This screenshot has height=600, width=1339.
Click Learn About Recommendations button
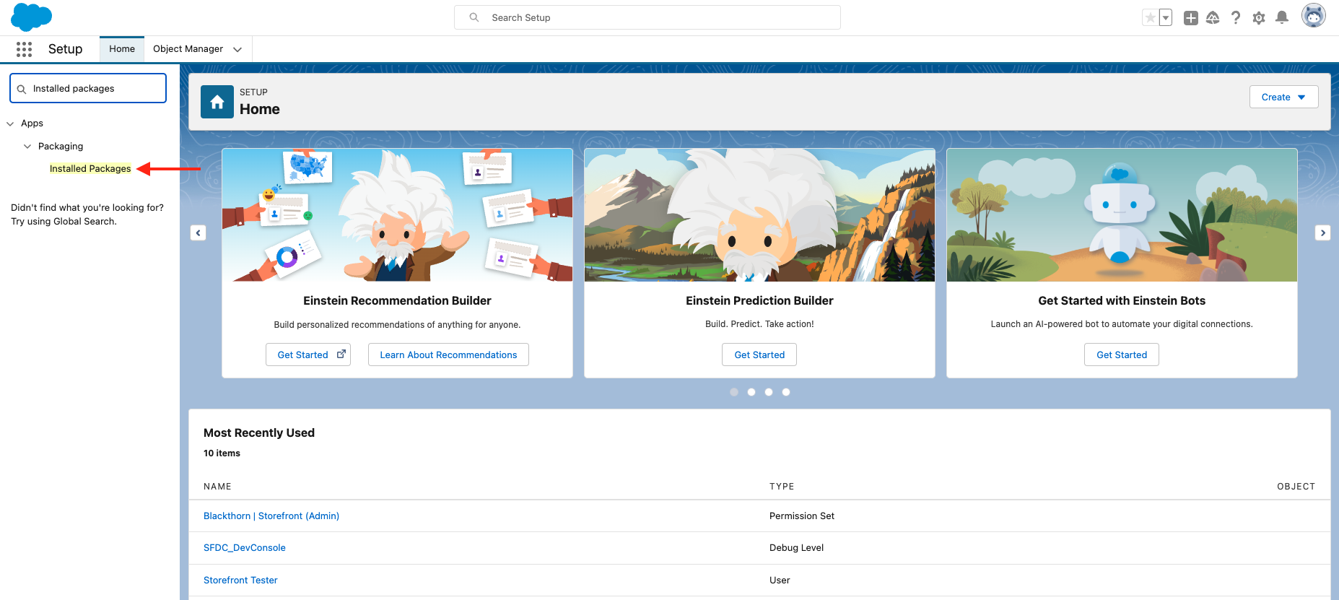tap(448, 355)
